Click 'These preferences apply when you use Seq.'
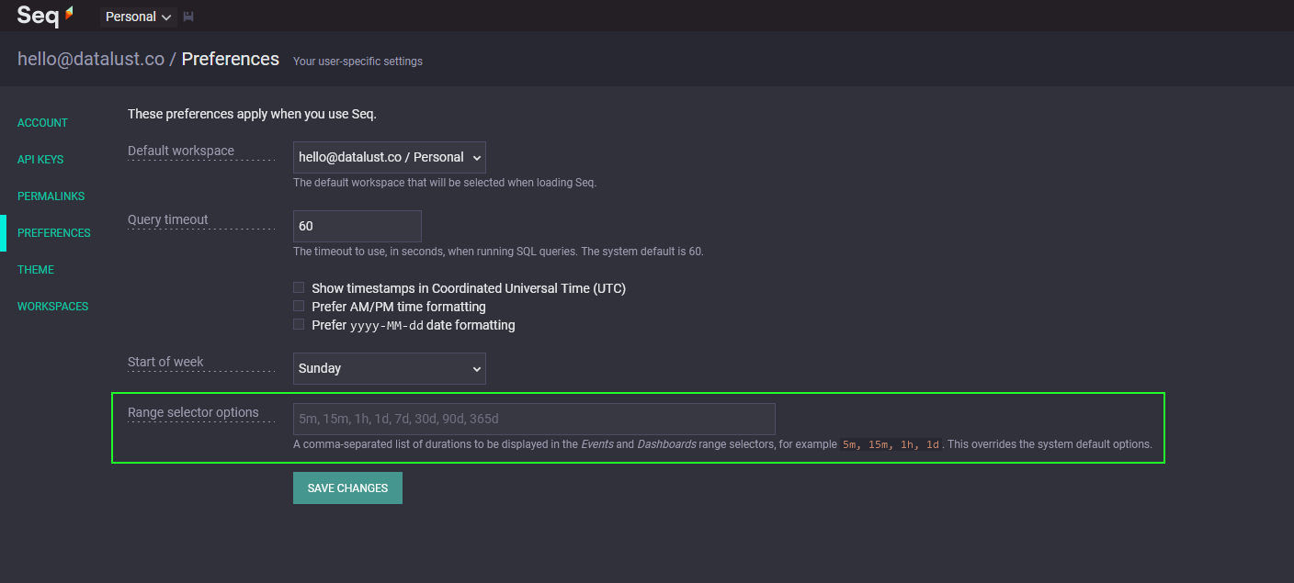Viewport: 1294px width, 583px height. 252,114
